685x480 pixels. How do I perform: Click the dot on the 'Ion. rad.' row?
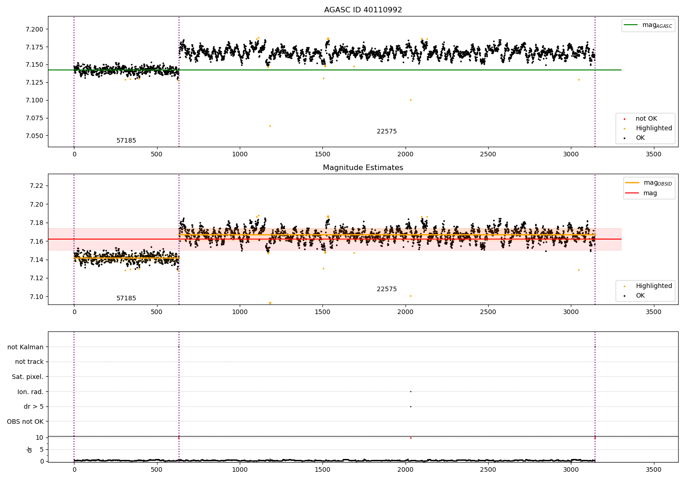(x=411, y=391)
